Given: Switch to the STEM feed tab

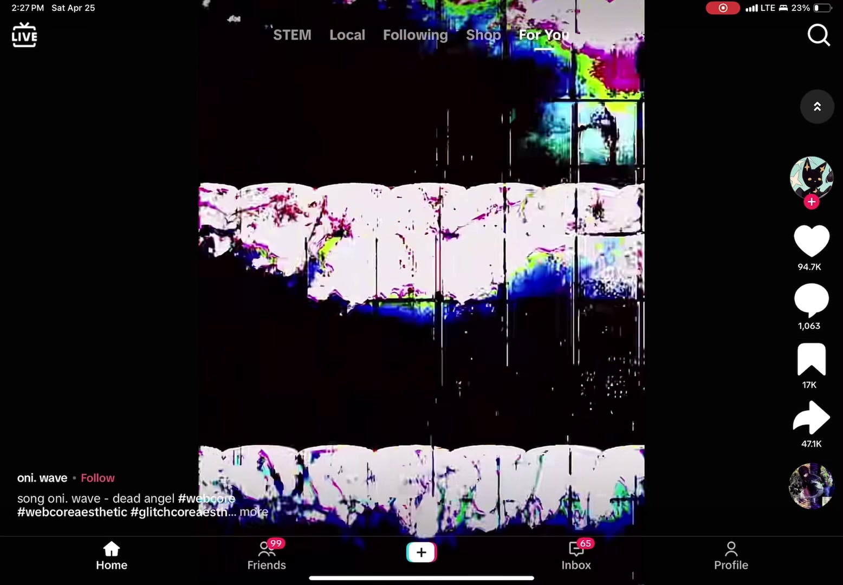Looking at the screenshot, I should click(x=292, y=35).
